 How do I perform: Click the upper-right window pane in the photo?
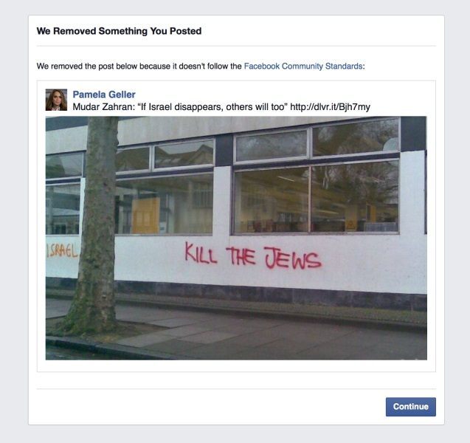pos(356,137)
